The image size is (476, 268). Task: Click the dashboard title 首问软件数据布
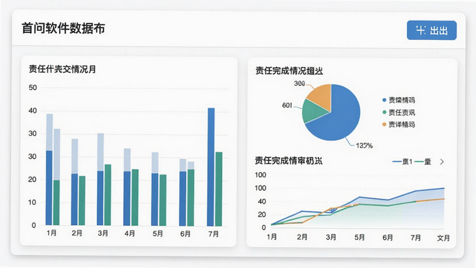(x=64, y=28)
